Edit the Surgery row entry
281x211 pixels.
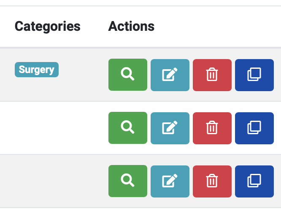click(170, 75)
